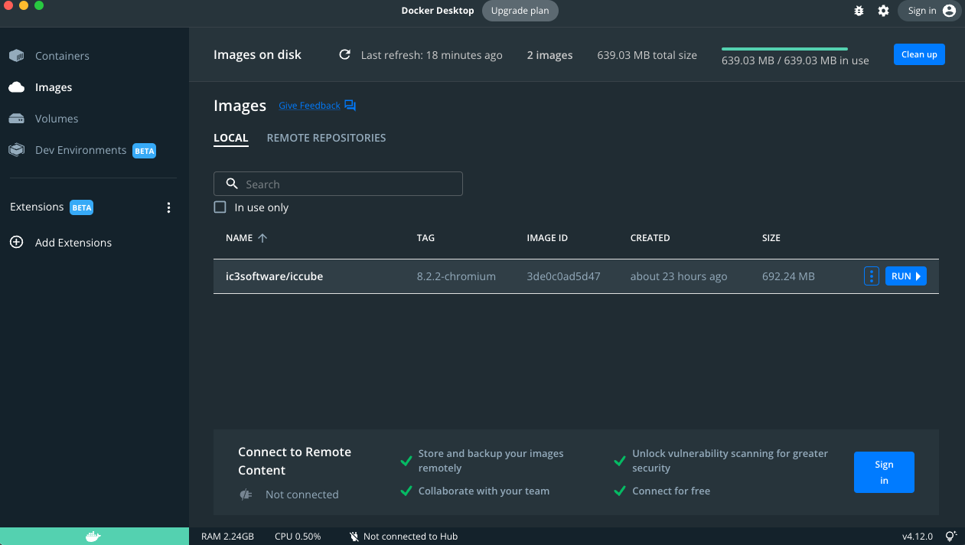Click the disk usage progress bar
The height and width of the screenshot is (545, 965).
(x=784, y=49)
